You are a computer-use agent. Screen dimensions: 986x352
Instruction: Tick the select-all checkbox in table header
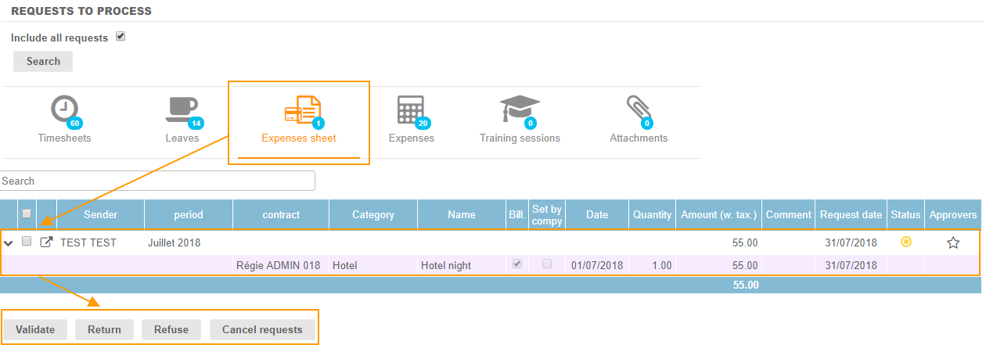pos(27,214)
